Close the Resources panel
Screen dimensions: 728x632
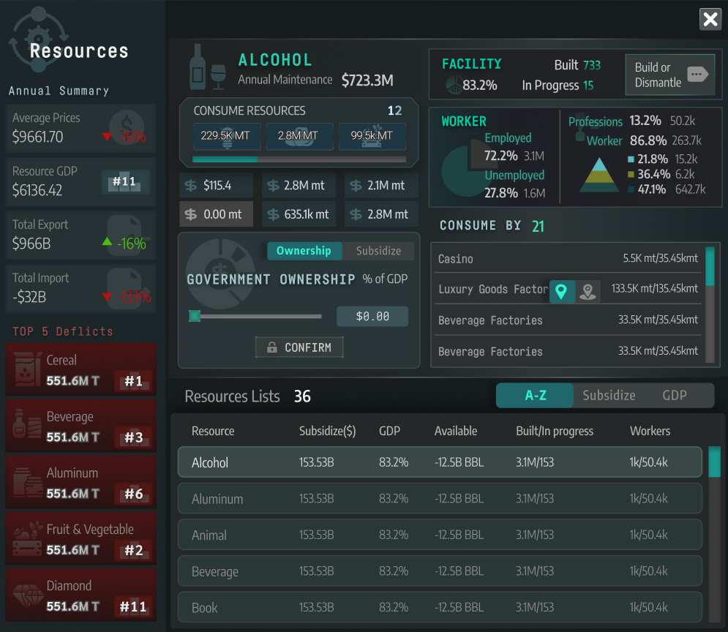[x=710, y=19]
